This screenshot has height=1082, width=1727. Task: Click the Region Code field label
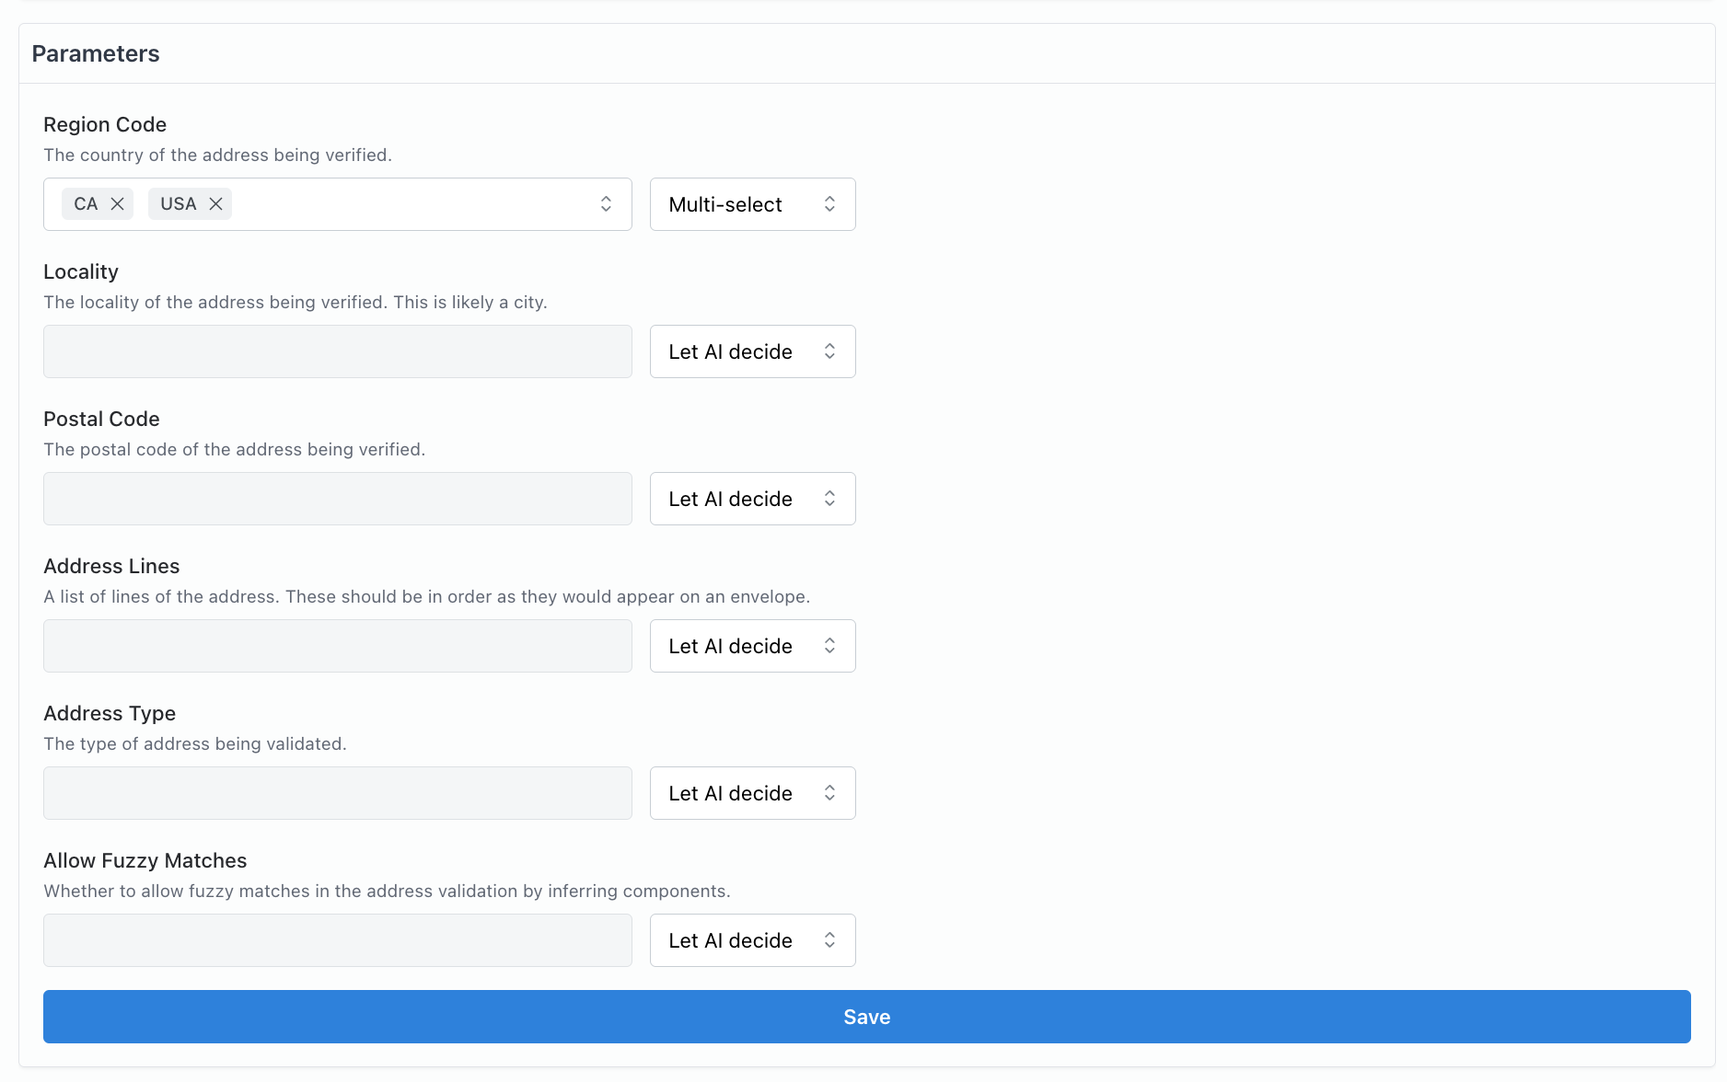pyautogui.click(x=105, y=124)
